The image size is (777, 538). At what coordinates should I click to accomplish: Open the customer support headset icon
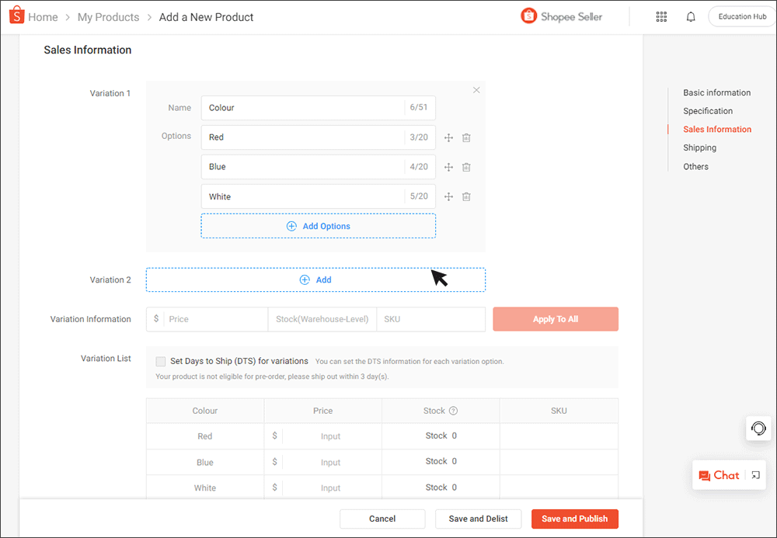[x=758, y=428]
